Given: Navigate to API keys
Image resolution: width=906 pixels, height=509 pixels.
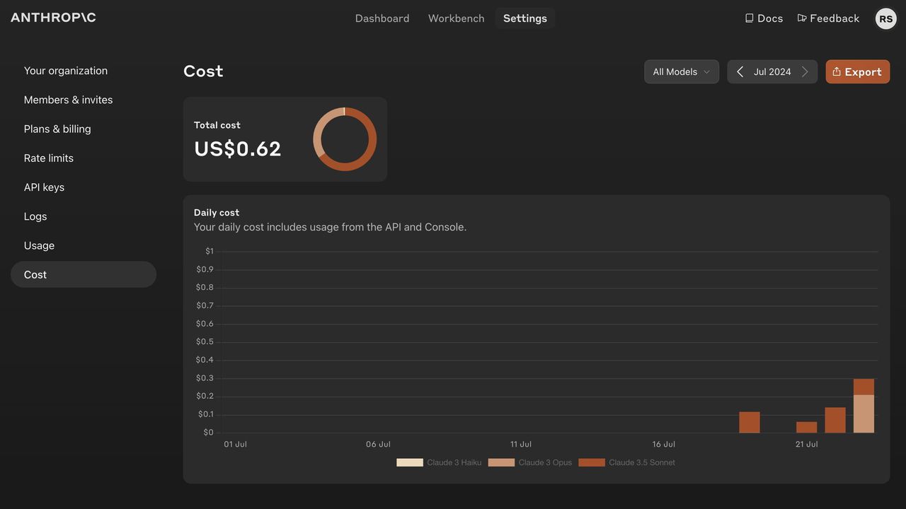Looking at the screenshot, I should 44,187.
